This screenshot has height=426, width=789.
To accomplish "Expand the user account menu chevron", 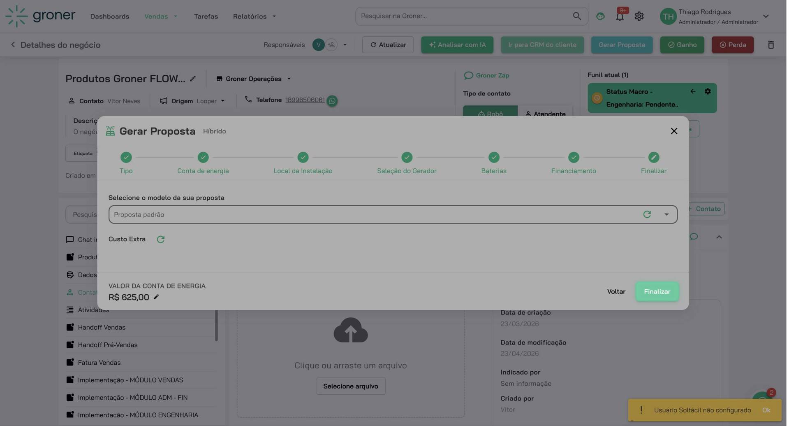I will coord(766,16).
